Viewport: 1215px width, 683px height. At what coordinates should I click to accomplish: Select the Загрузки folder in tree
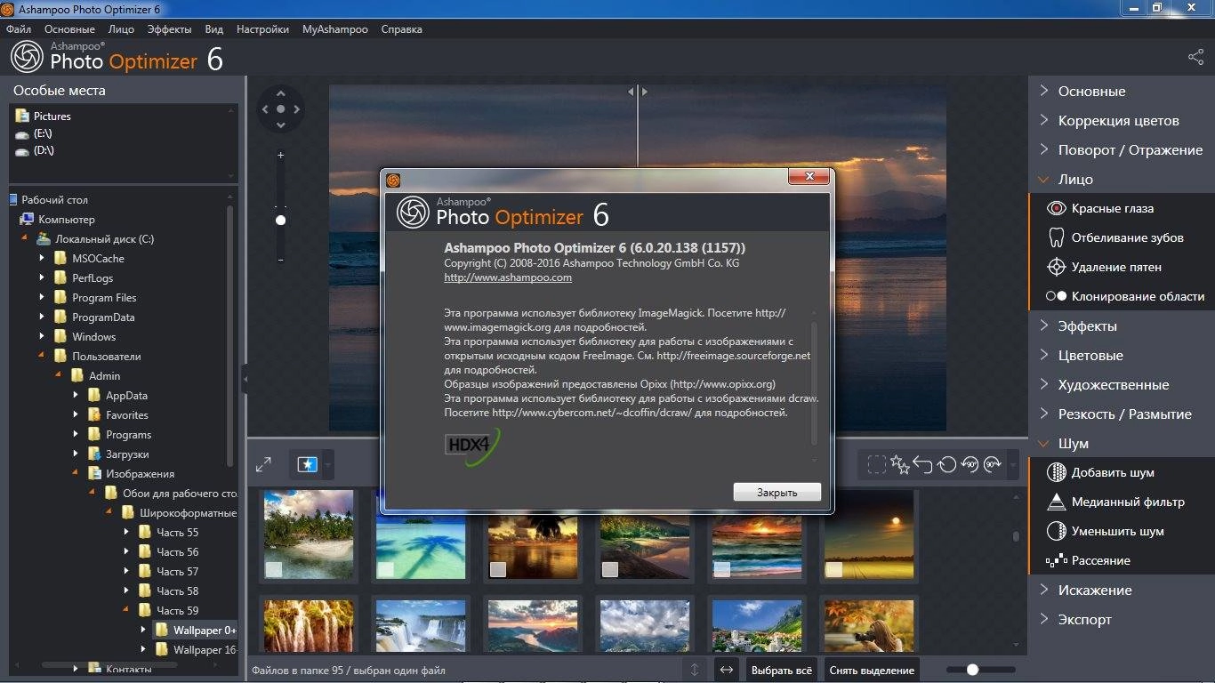pos(125,454)
